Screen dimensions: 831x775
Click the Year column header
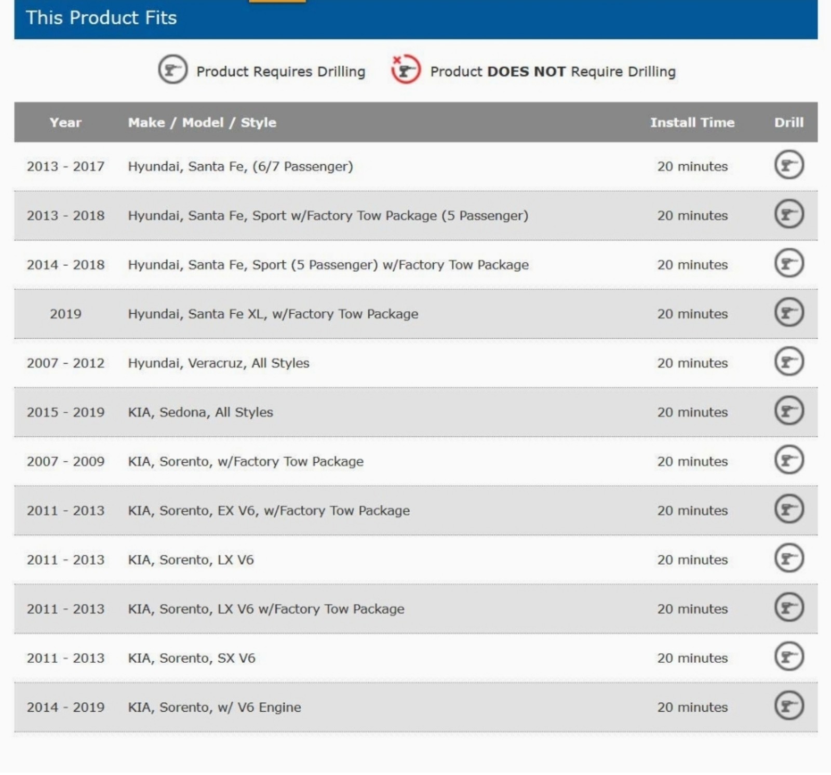tap(65, 123)
